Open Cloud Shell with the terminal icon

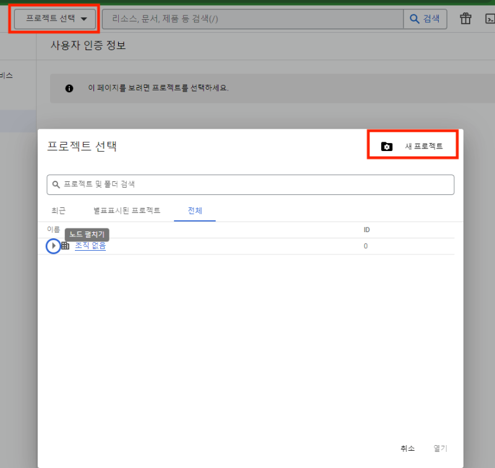tap(489, 19)
